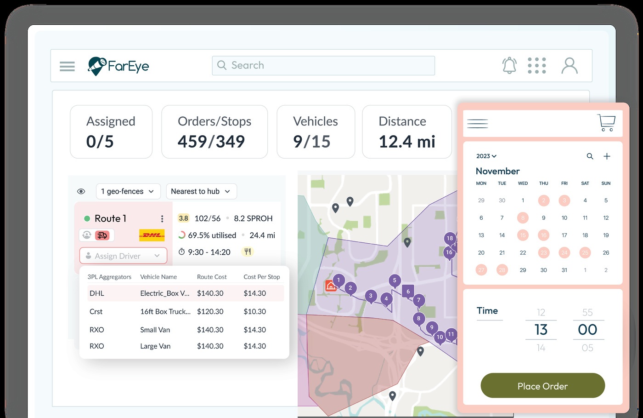Open the notification bell
The width and height of the screenshot is (643, 418).
509,65
